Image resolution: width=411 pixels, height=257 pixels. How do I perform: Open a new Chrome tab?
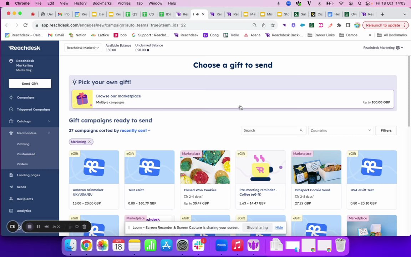point(382,14)
